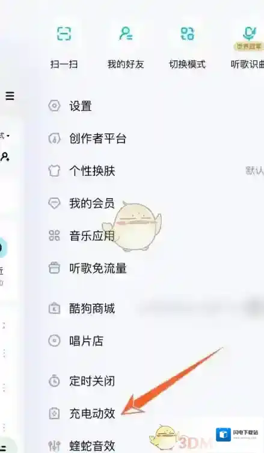Click the 闪电下载站 watermark logo
The height and width of the screenshot is (453, 264).
coord(237,434)
